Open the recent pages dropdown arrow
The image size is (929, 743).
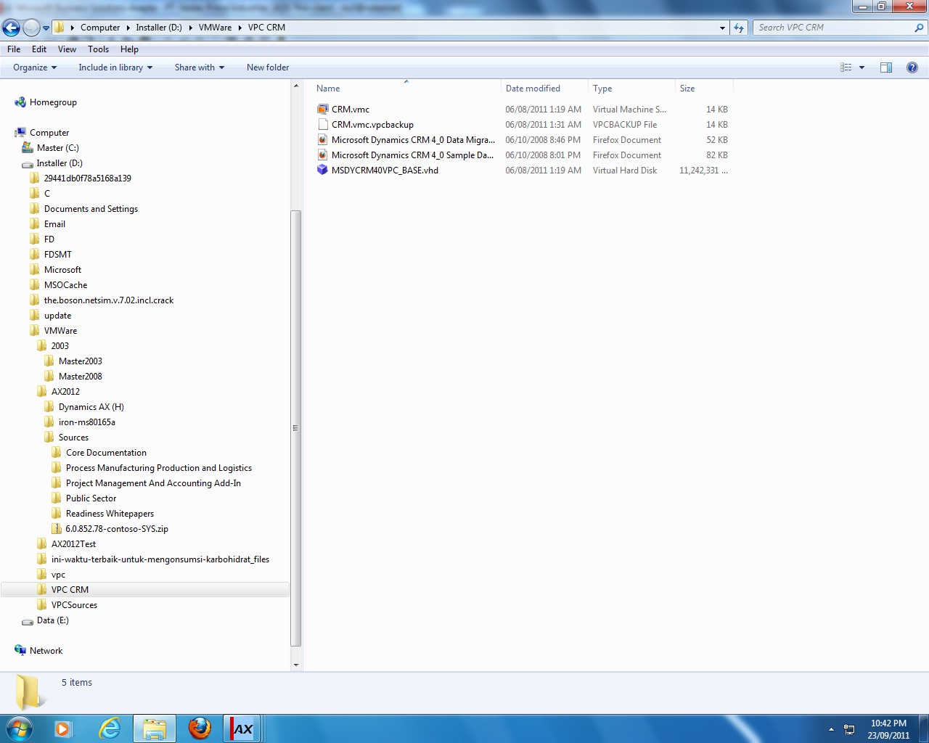[x=46, y=28]
